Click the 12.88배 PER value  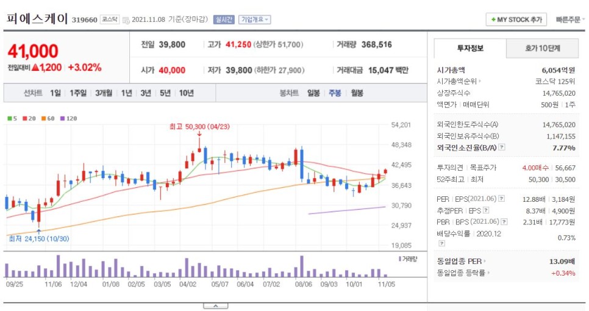click(x=534, y=199)
